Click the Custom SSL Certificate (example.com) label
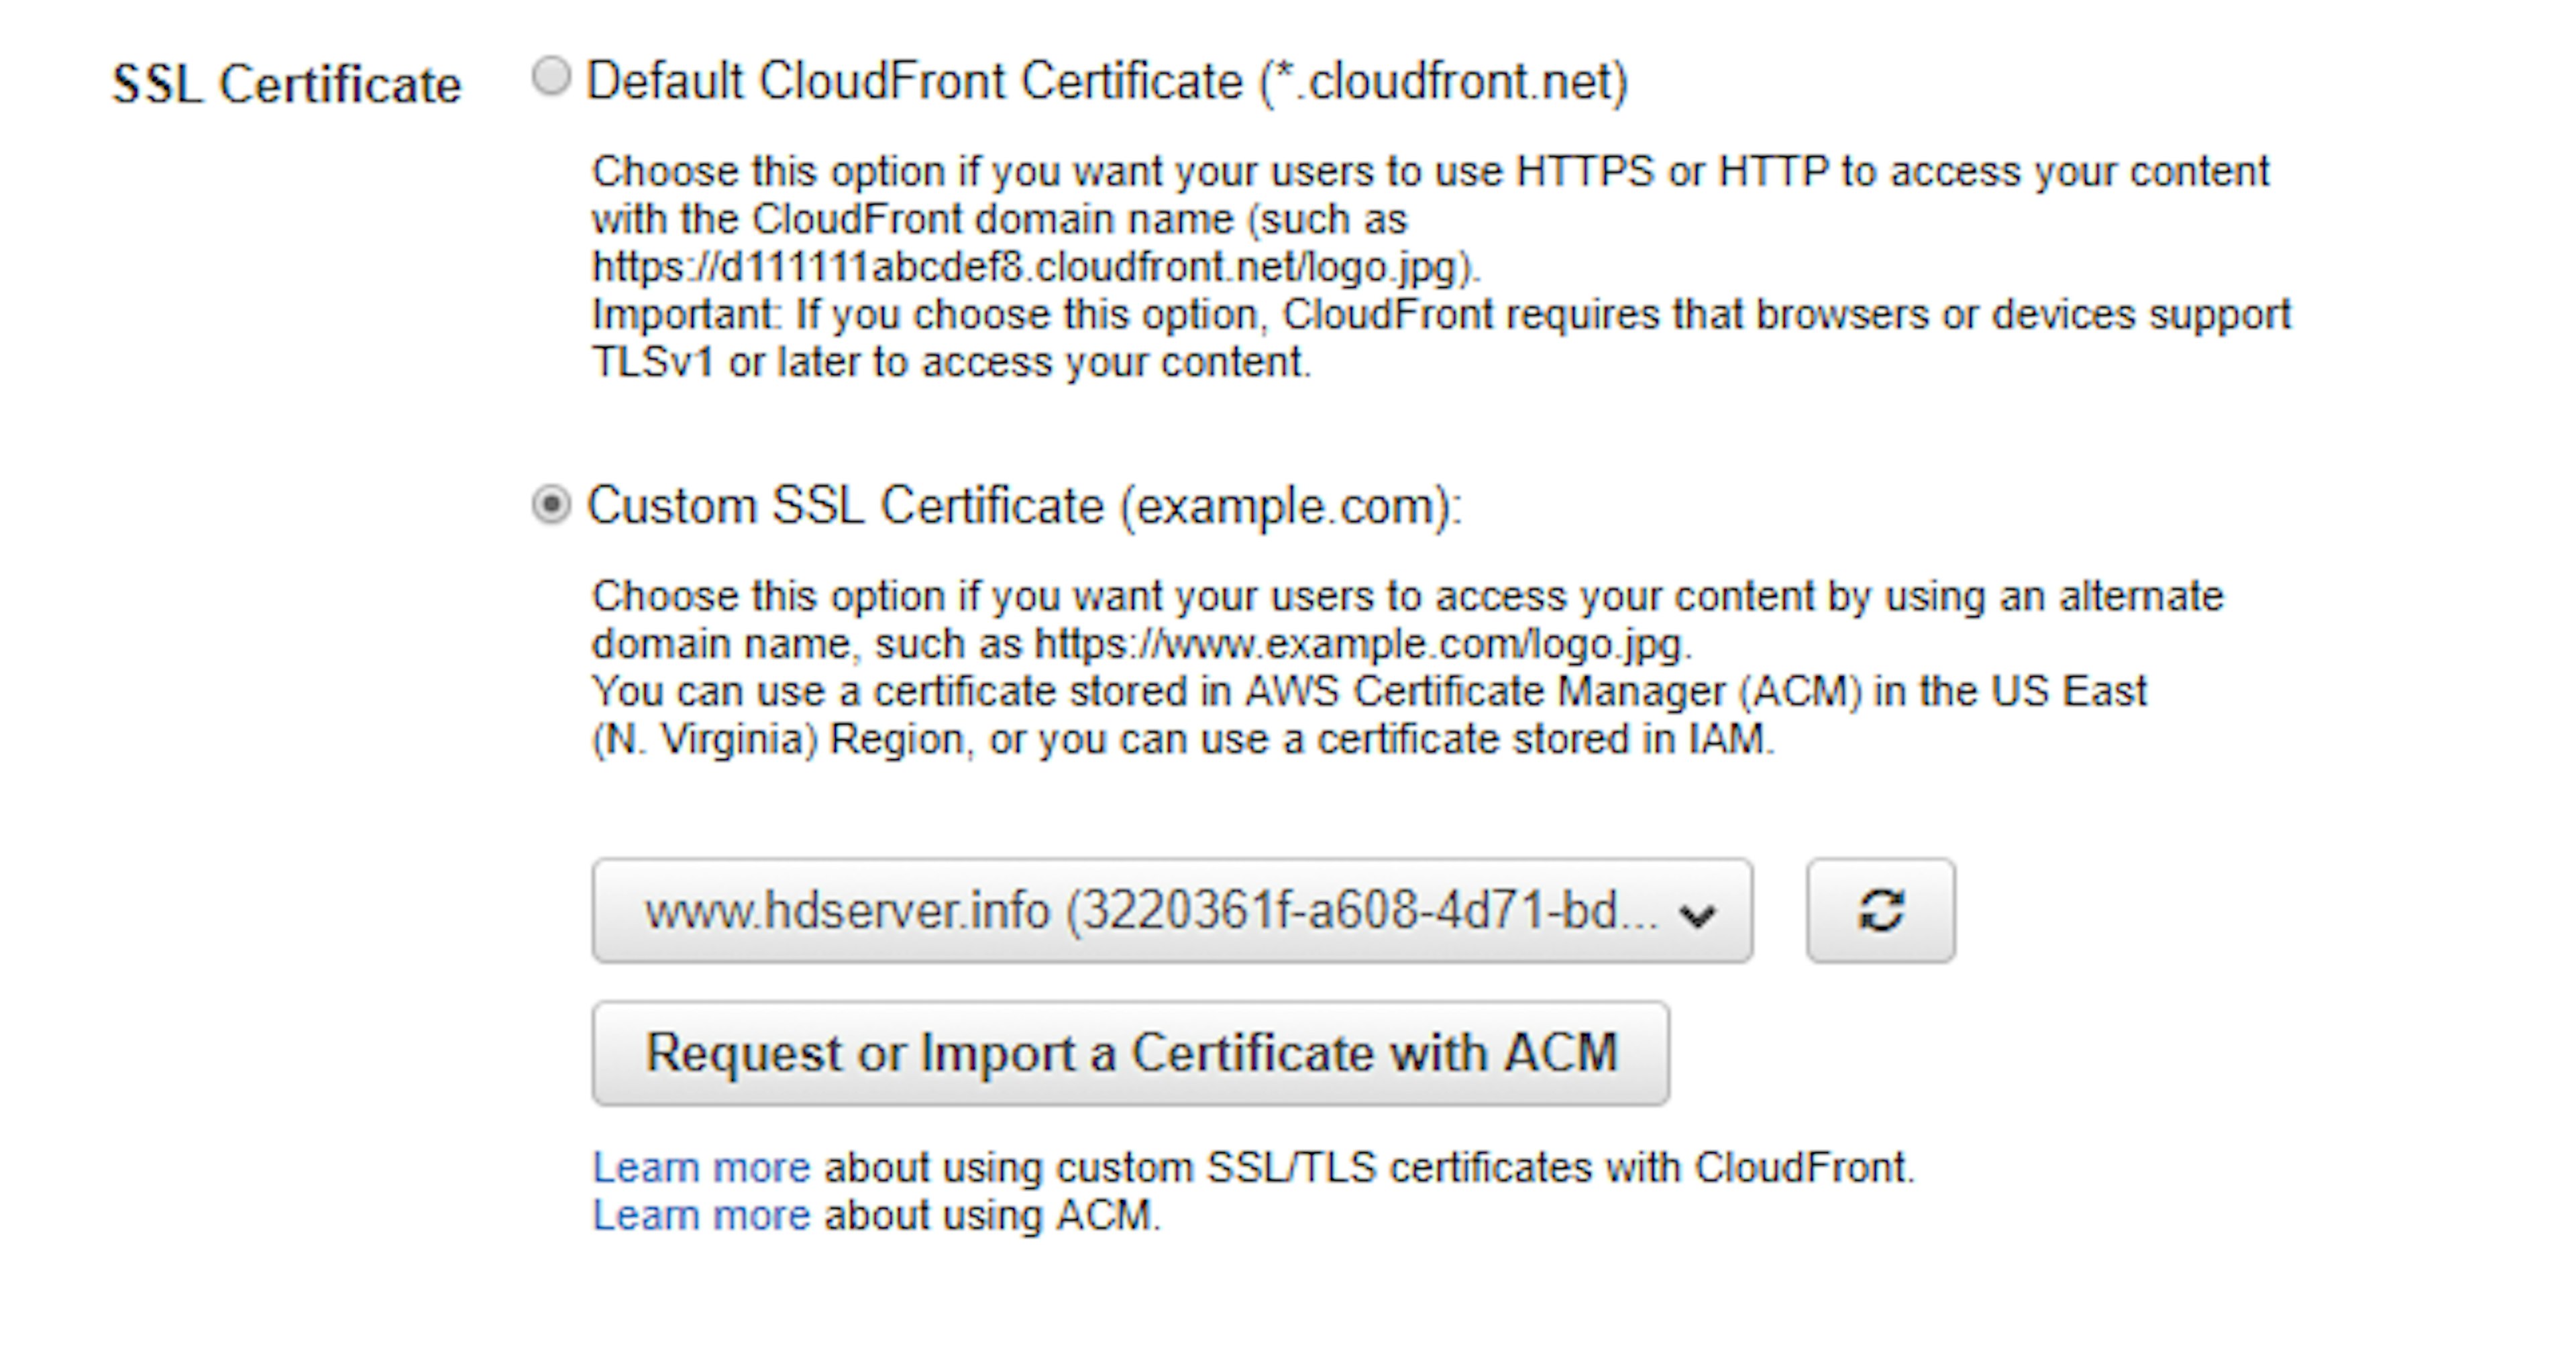This screenshot has width=2576, height=1361. point(1024,506)
